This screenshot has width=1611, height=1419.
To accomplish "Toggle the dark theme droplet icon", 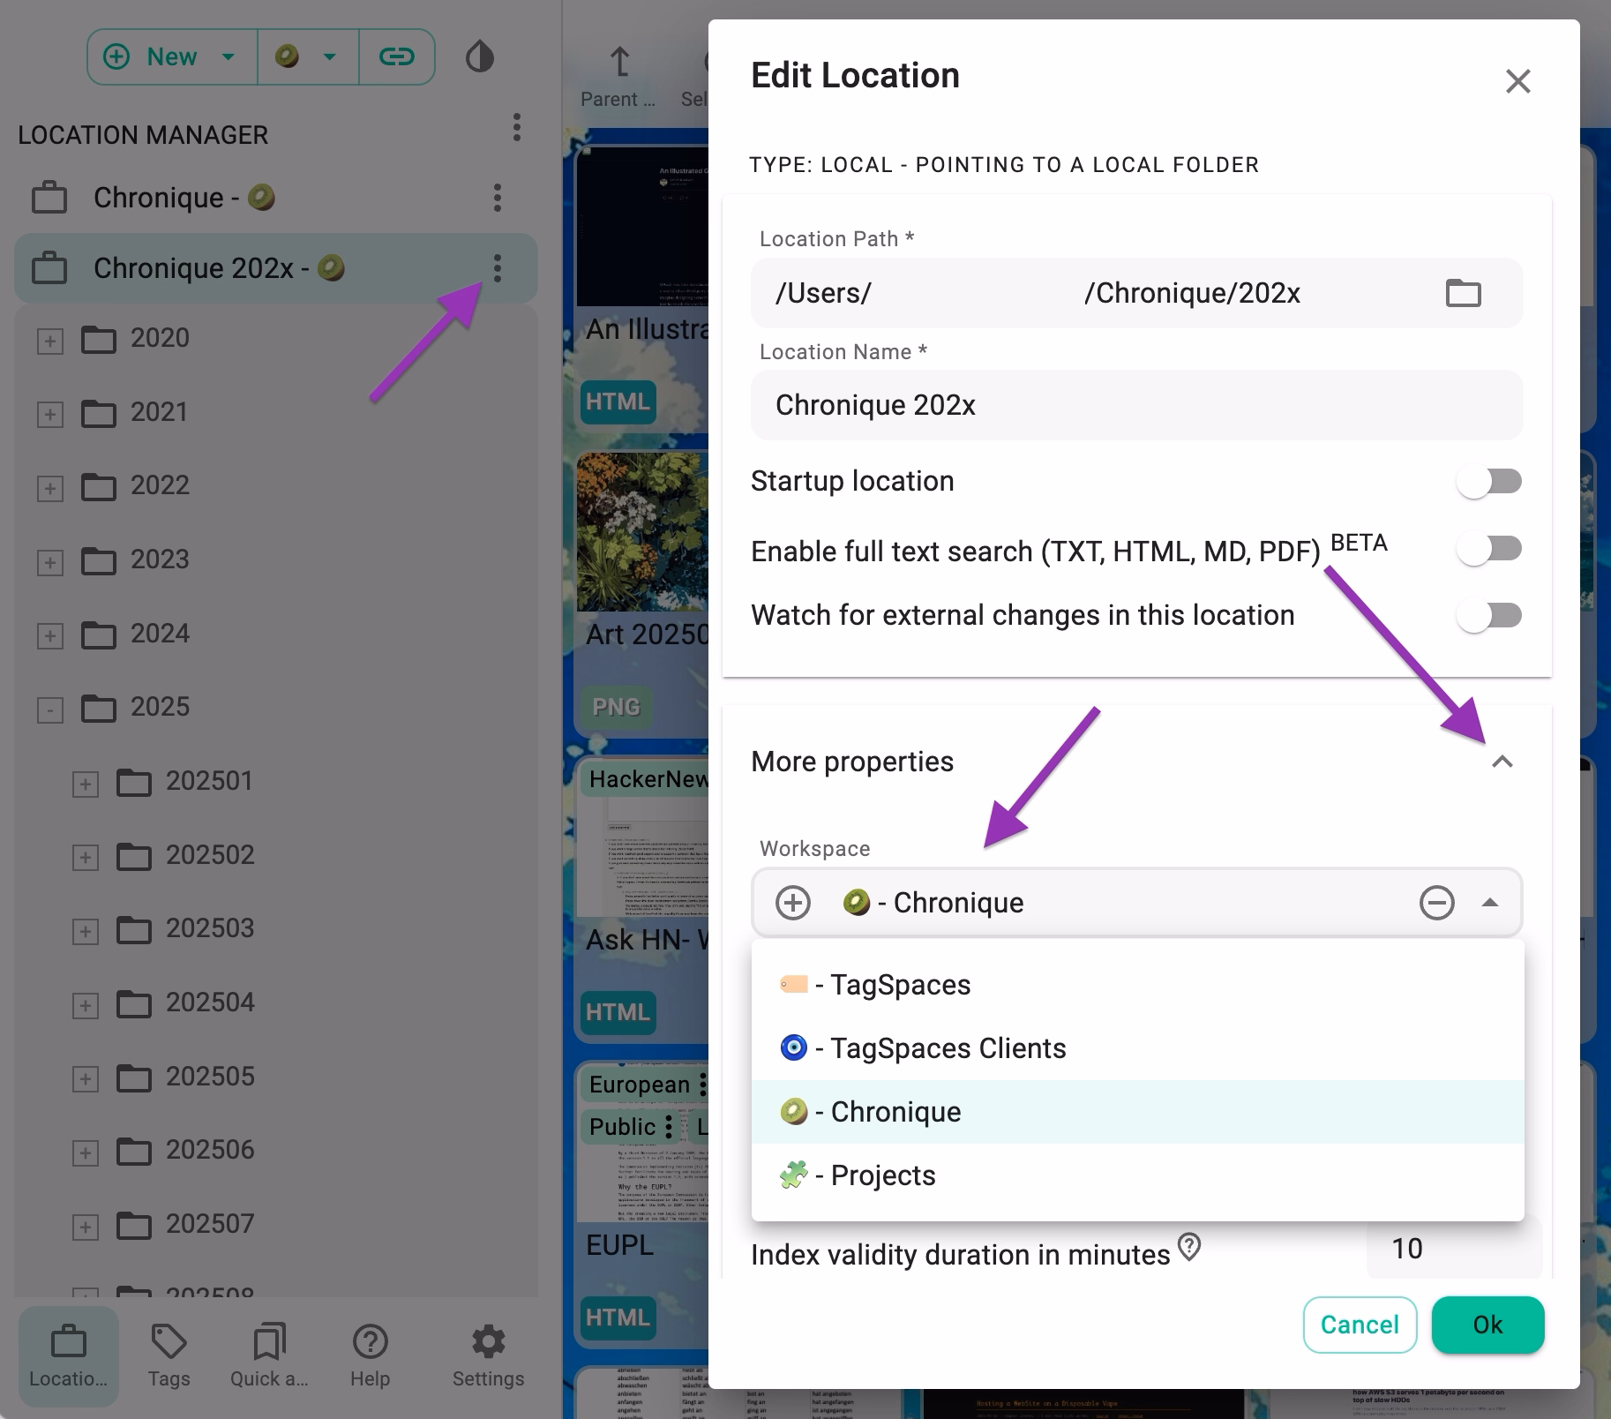I will (479, 56).
